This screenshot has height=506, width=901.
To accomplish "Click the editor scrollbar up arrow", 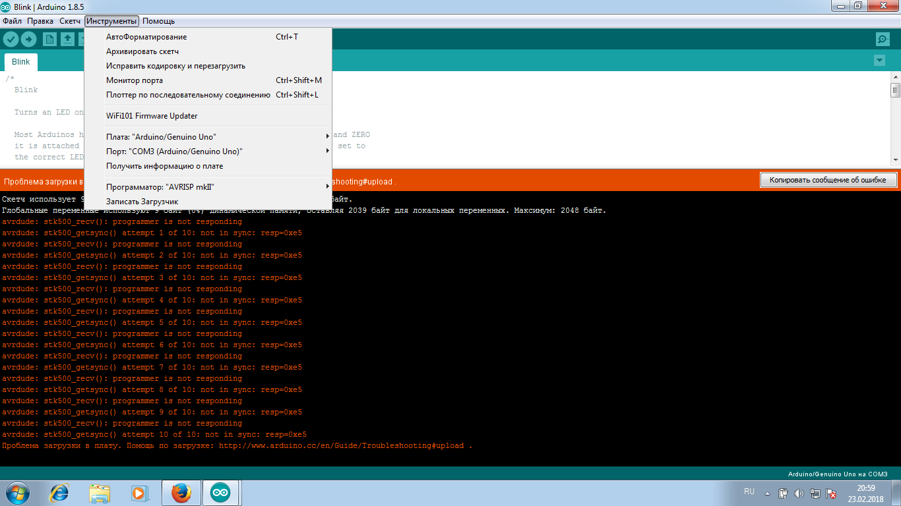I will (x=895, y=77).
